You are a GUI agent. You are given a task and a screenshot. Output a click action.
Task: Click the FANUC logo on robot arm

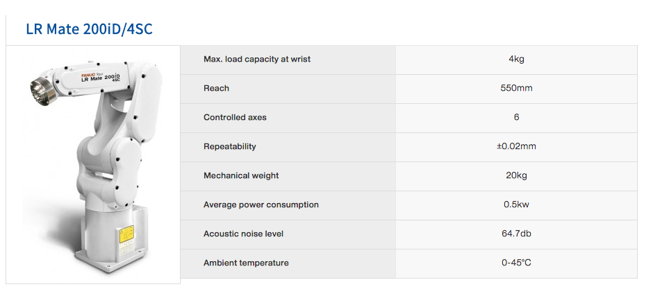point(88,75)
